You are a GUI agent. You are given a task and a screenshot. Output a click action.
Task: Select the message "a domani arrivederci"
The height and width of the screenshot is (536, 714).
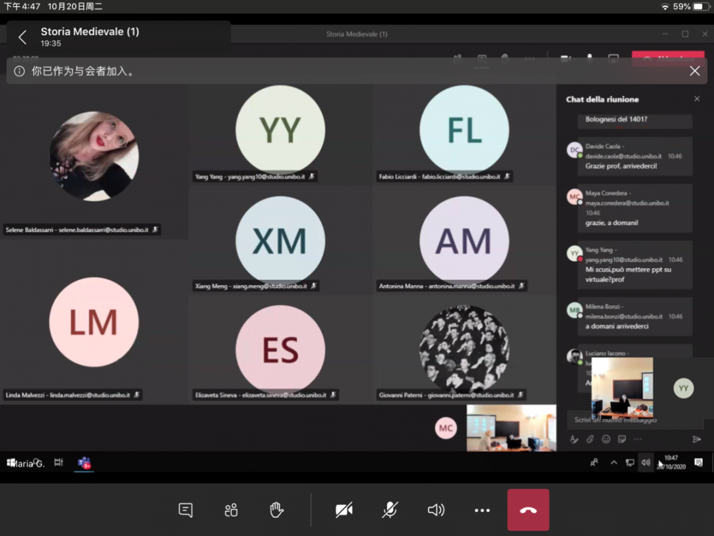click(617, 326)
